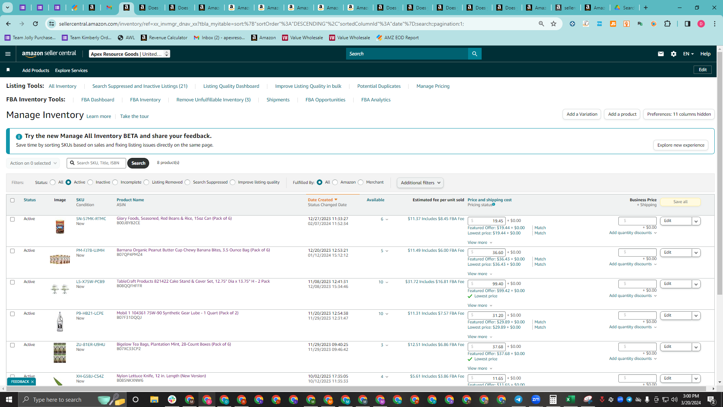Open Slack from the taskbar
This screenshot has width=723, height=407.
pos(172,399)
